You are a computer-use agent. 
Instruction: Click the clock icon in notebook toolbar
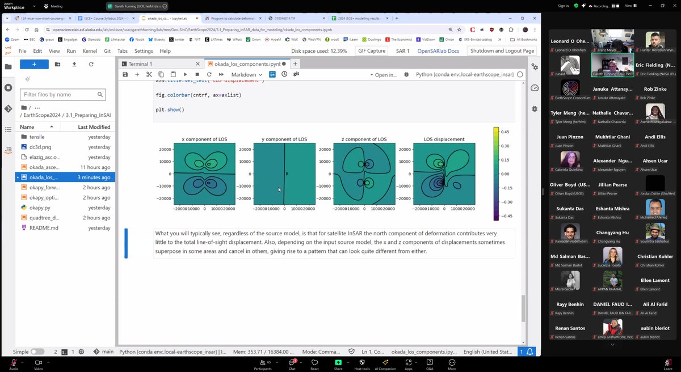point(284,74)
